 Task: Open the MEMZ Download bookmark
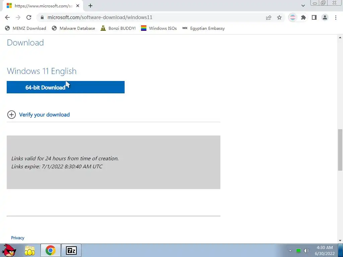tap(25, 28)
